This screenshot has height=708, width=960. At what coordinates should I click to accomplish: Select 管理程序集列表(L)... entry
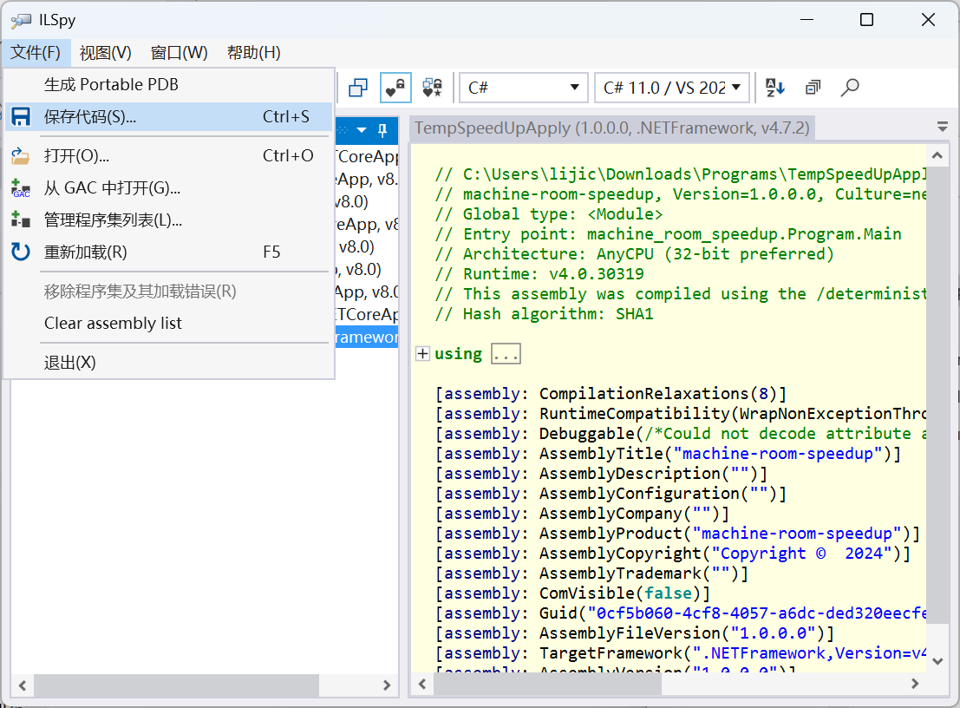pos(169,220)
